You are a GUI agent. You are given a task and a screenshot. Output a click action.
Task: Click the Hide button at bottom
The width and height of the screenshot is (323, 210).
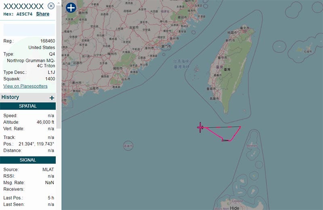pos(235,208)
